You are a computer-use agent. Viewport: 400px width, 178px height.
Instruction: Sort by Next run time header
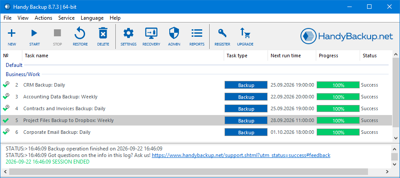pos(292,56)
